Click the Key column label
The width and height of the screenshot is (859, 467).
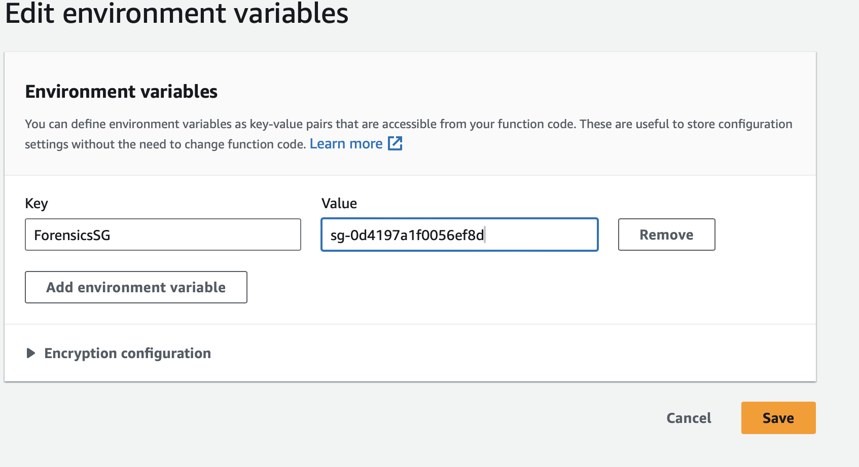tap(37, 204)
